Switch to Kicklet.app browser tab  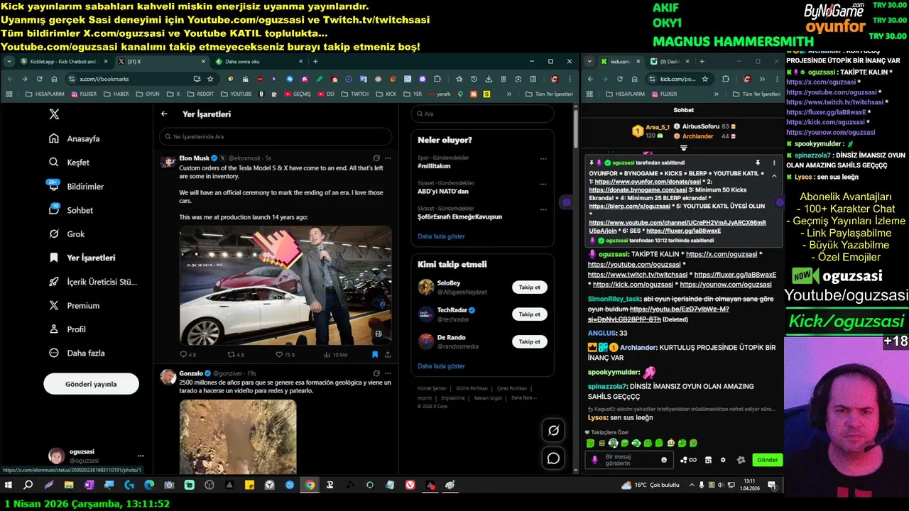[65, 62]
